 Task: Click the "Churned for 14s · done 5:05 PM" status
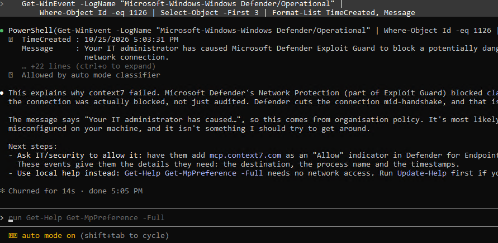[75, 191]
